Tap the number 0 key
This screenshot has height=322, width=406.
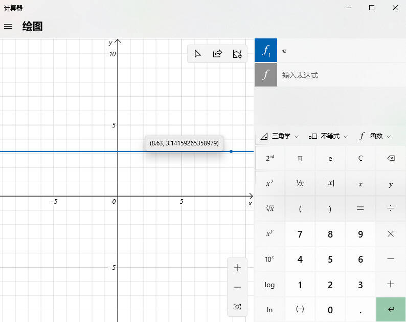tap(330, 310)
